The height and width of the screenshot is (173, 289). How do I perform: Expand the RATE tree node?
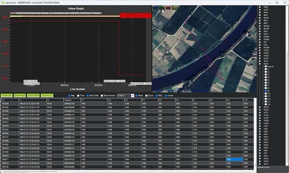(x=260, y=59)
